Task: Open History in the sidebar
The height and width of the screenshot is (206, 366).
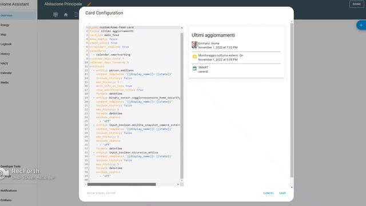Action: coord(18,54)
